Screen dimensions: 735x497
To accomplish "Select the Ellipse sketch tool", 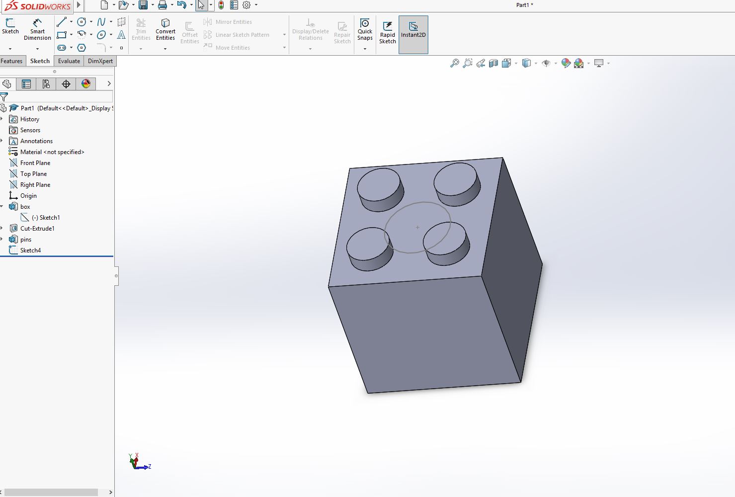I will [x=101, y=35].
